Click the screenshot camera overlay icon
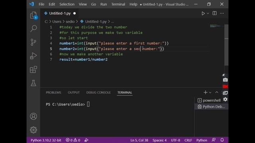 coord(225,80)
